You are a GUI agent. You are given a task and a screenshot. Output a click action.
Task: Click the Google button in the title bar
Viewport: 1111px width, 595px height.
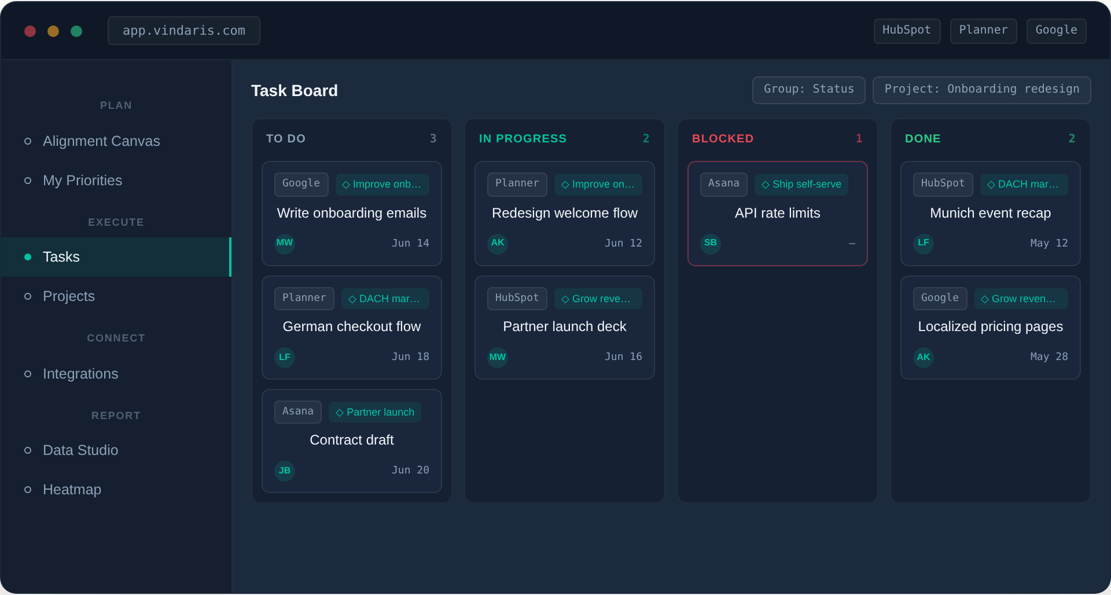pos(1056,31)
